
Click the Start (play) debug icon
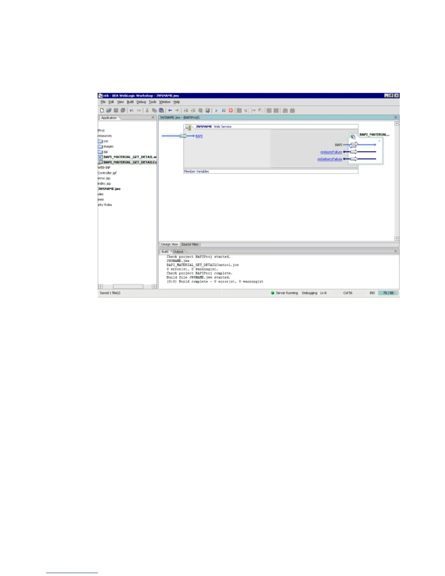217,110
